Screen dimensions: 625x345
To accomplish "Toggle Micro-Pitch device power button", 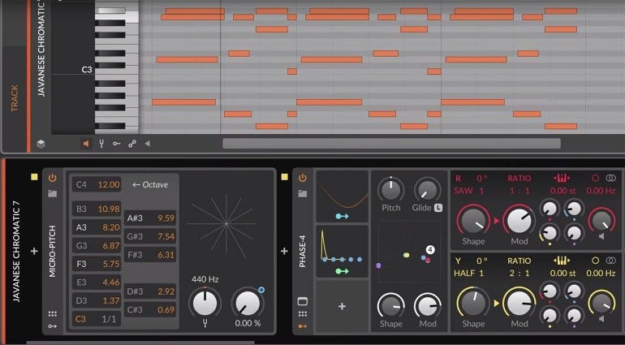I will [x=53, y=177].
